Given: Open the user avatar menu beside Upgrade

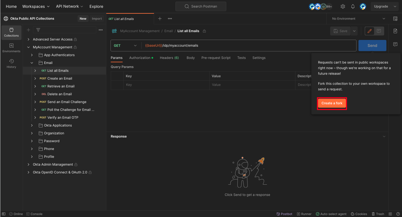Looking at the screenshot, I should (x=363, y=6).
